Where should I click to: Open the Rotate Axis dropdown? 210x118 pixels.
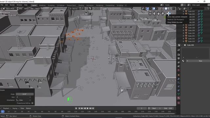[24, 97]
